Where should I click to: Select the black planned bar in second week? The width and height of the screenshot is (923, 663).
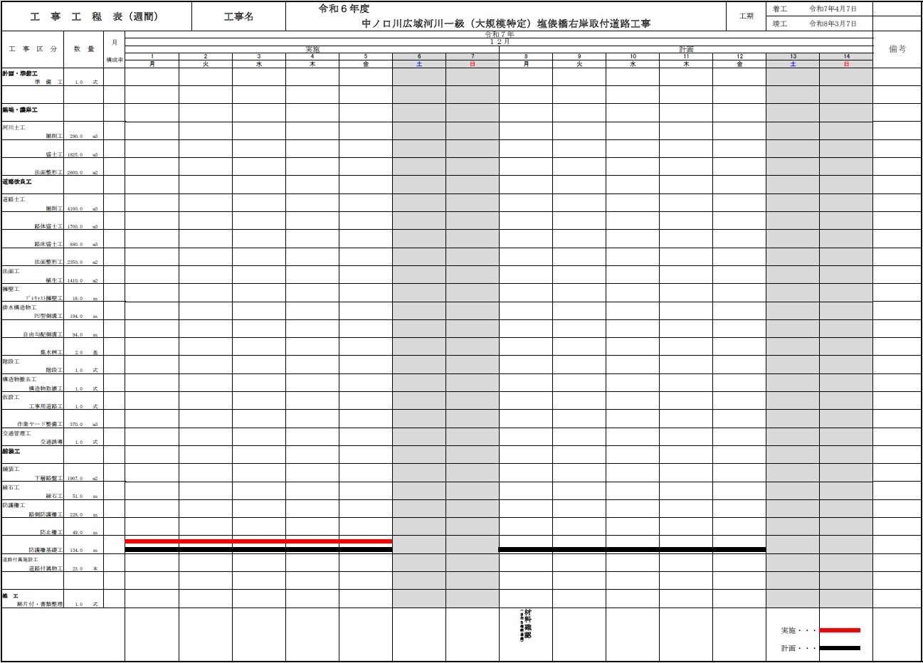632,549
